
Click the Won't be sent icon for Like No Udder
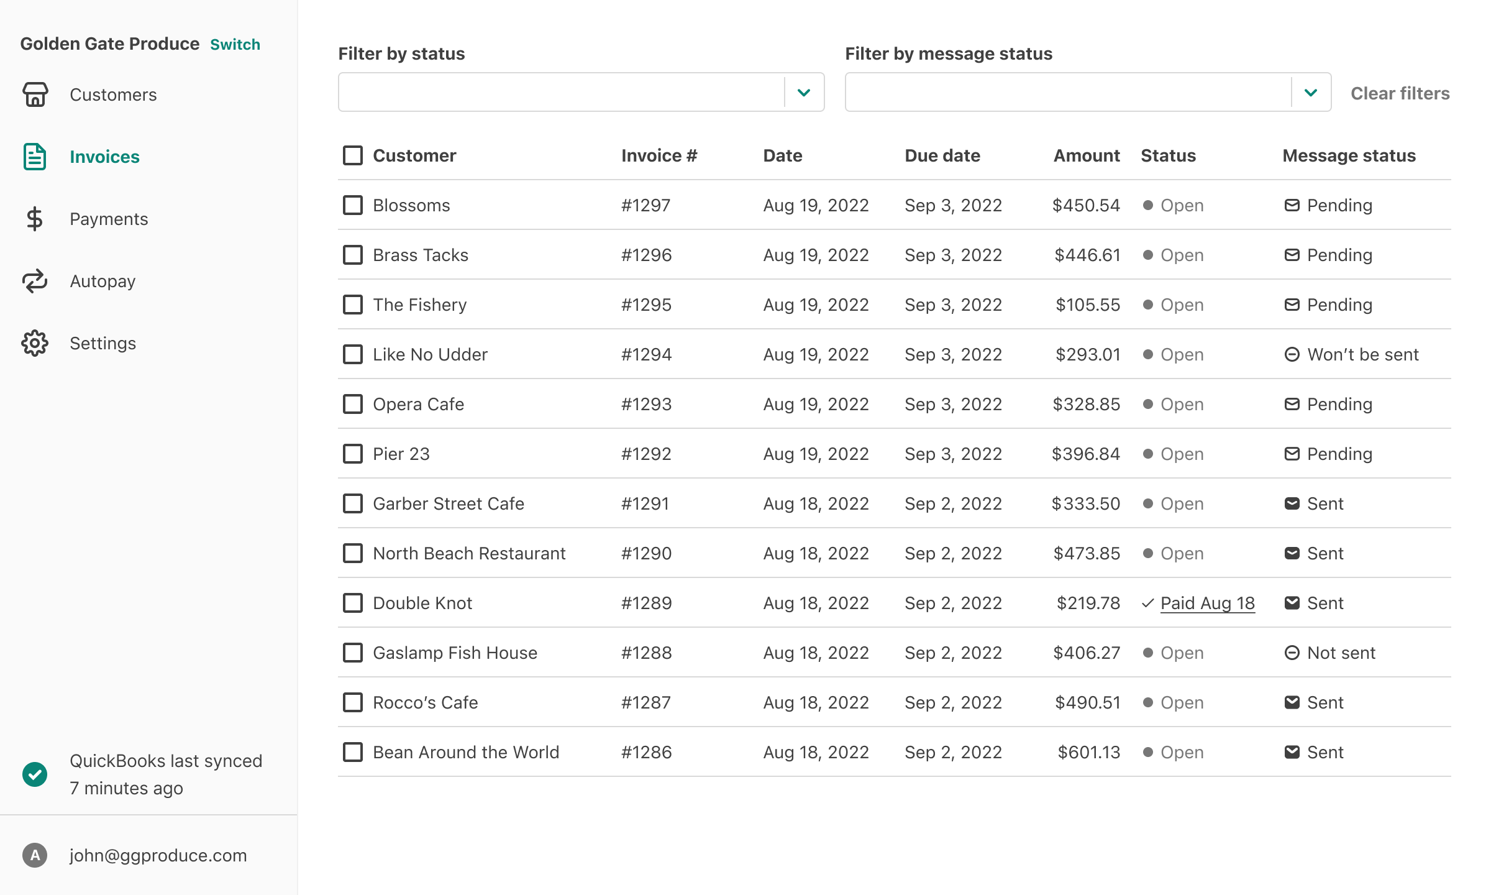point(1292,354)
